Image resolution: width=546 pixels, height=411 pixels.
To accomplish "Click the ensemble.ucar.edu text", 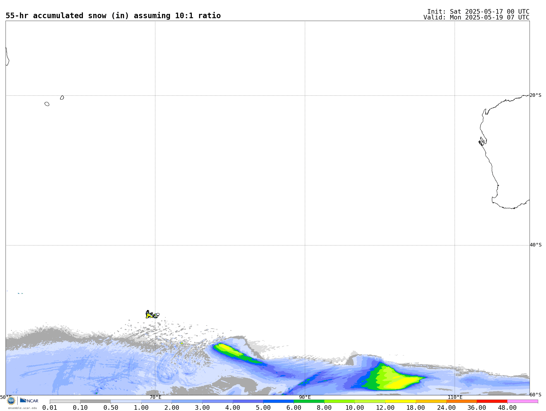I will click(22, 408).
